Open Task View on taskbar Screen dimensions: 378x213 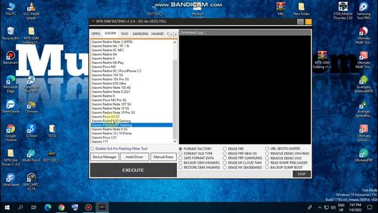click(34, 207)
